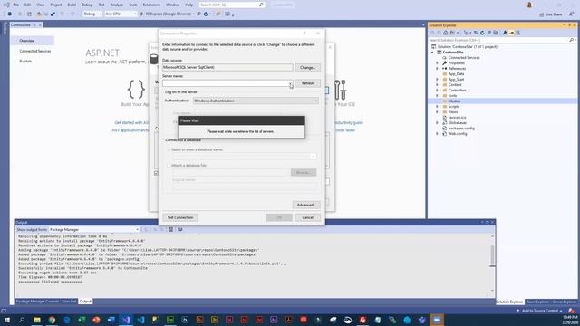Expand the Global.asax node
This screenshot has height=326, width=580.
[437, 123]
